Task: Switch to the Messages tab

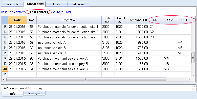Action: pos(34,93)
